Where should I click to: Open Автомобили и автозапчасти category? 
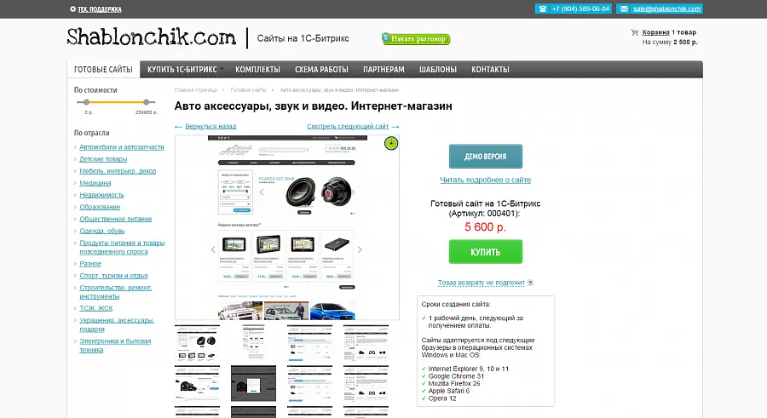click(x=122, y=147)
